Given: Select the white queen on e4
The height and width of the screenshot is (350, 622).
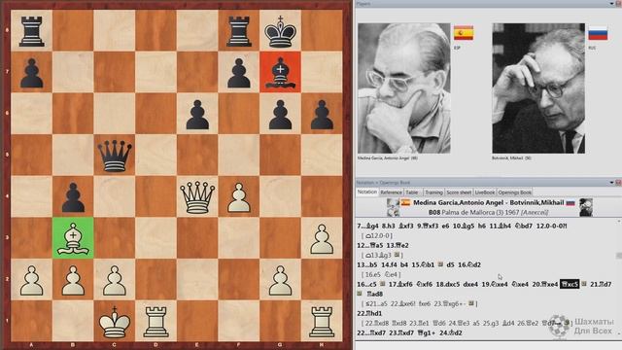Looking at the screenshot, I should [197, 197].
